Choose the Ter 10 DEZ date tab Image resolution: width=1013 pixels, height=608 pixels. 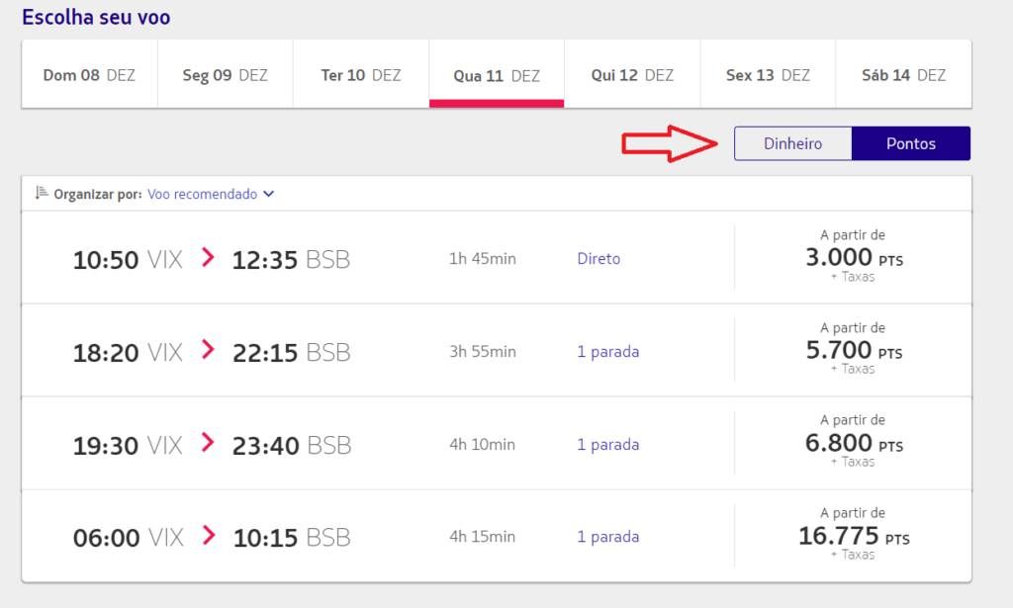pyautogui.click(x=361, y=75)
